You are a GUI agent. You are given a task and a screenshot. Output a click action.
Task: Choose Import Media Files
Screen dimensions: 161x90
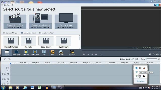15,21
